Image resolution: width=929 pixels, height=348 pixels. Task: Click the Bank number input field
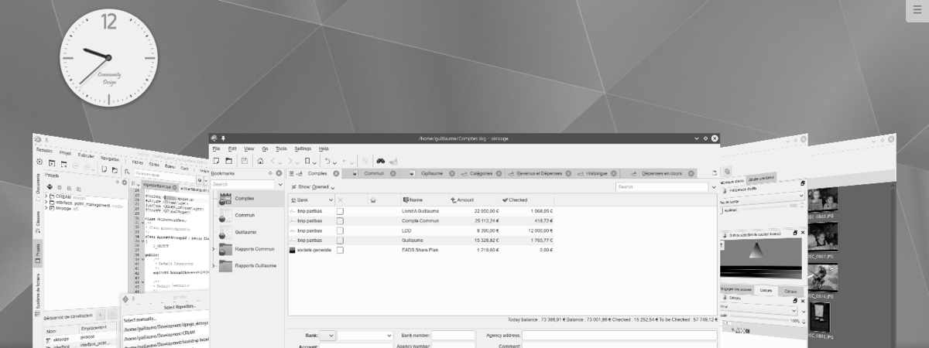(x=453, y=336)
